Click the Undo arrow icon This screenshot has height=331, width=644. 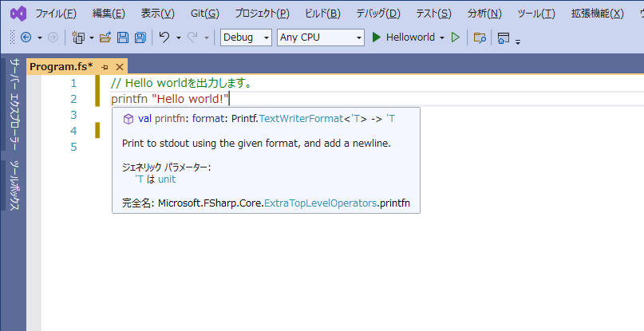point(164,37)
